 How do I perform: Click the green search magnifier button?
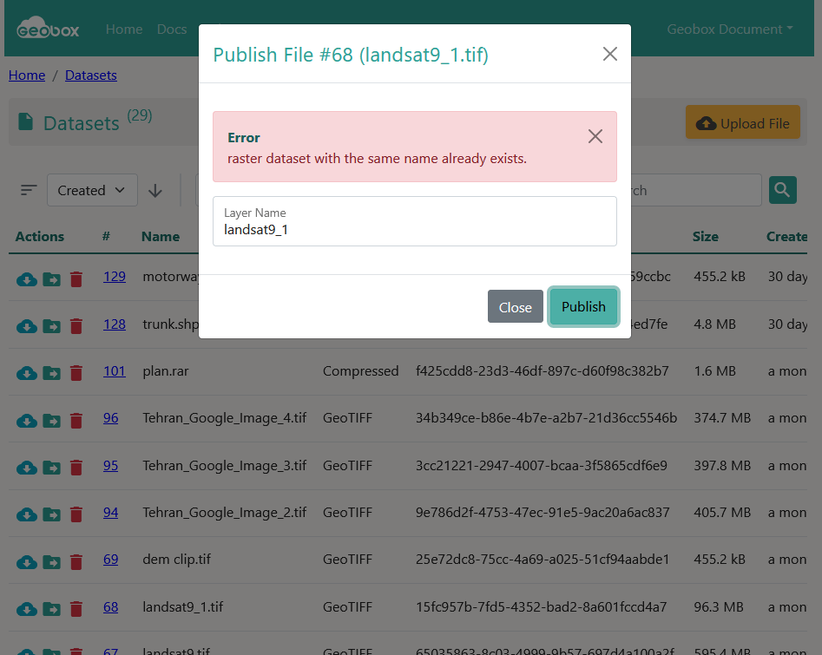[x=782, y=190]
